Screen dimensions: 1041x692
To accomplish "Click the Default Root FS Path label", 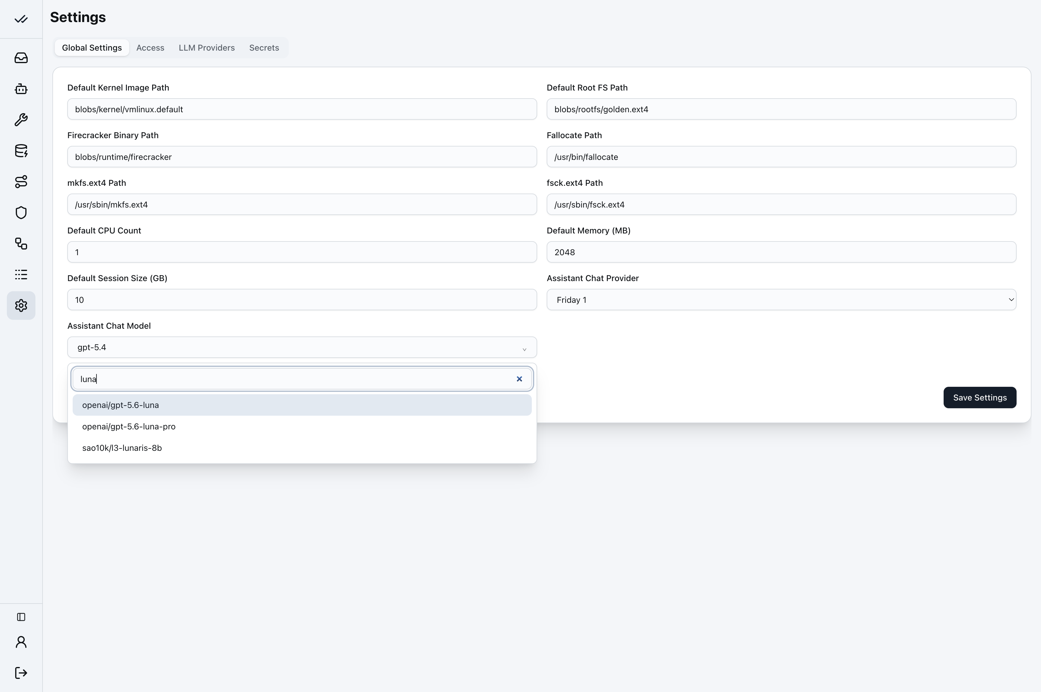I will pos(587,87).
